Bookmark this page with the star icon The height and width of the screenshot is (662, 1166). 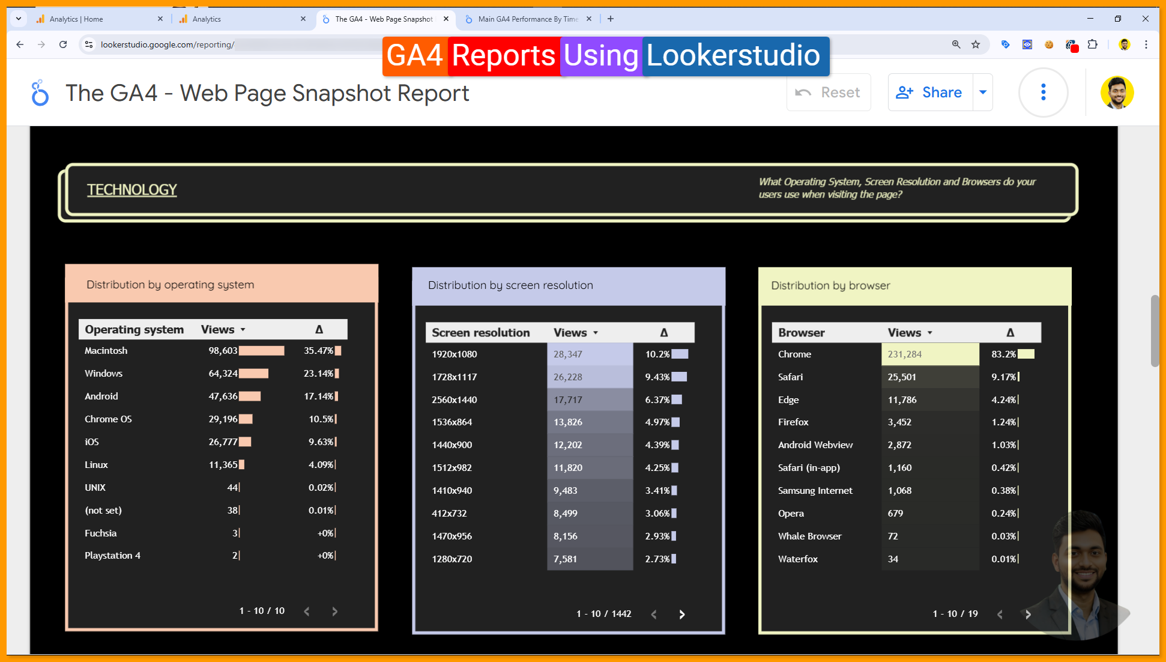(976, 44)
